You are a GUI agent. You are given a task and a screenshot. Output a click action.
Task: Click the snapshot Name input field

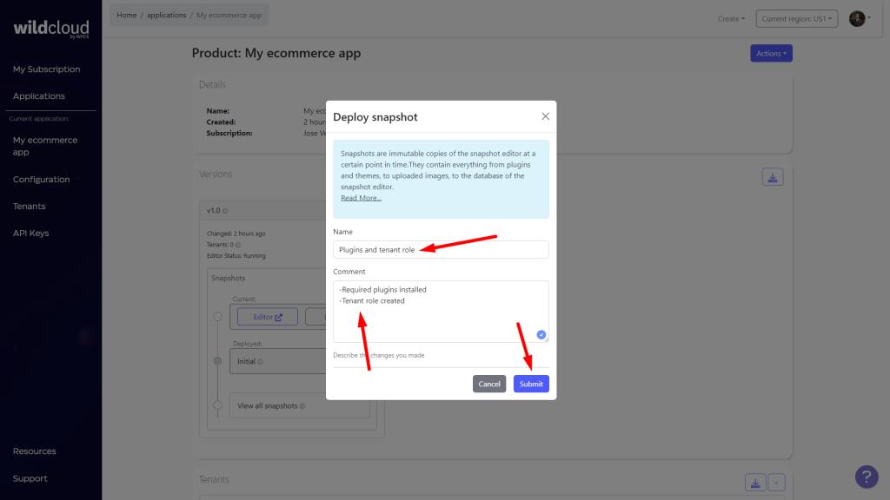click(440, 249)
